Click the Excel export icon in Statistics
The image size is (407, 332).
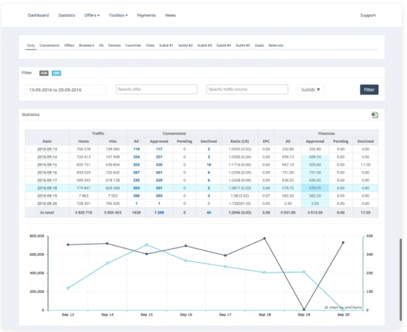(x=374, y=115)
